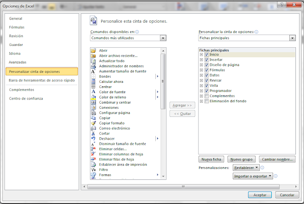
Task: Open the Guardar options category
Action: coord(16,45)
